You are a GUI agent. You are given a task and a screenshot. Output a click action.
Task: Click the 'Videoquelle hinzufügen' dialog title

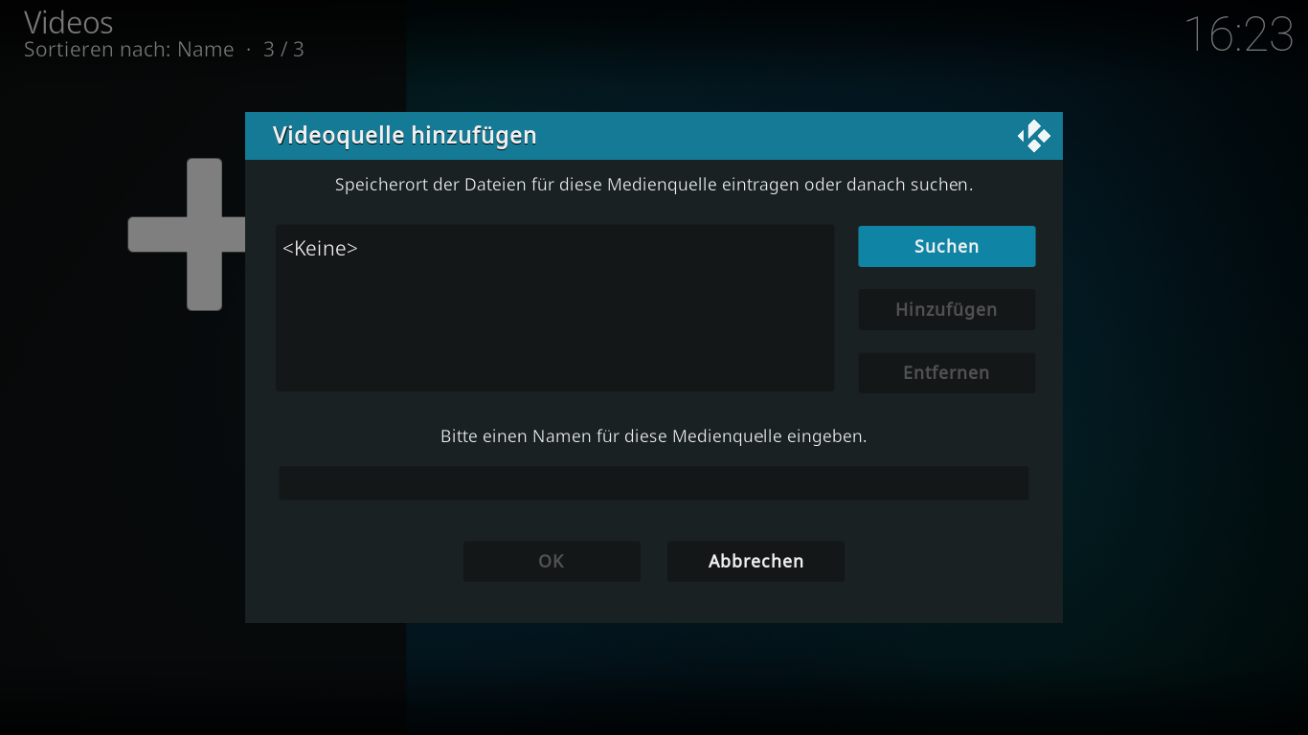(404, 135)
